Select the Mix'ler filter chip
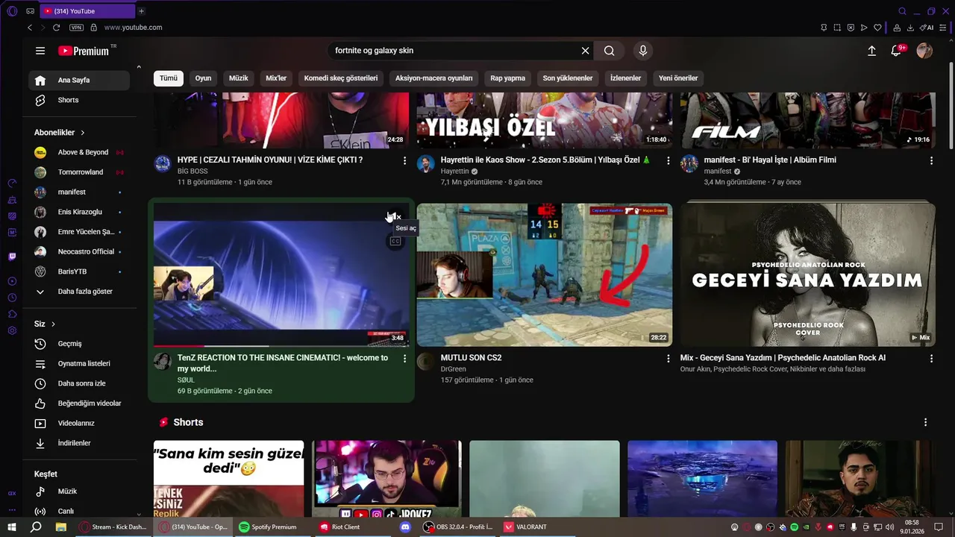The image size is (955, 537). [x=276, y=78]
